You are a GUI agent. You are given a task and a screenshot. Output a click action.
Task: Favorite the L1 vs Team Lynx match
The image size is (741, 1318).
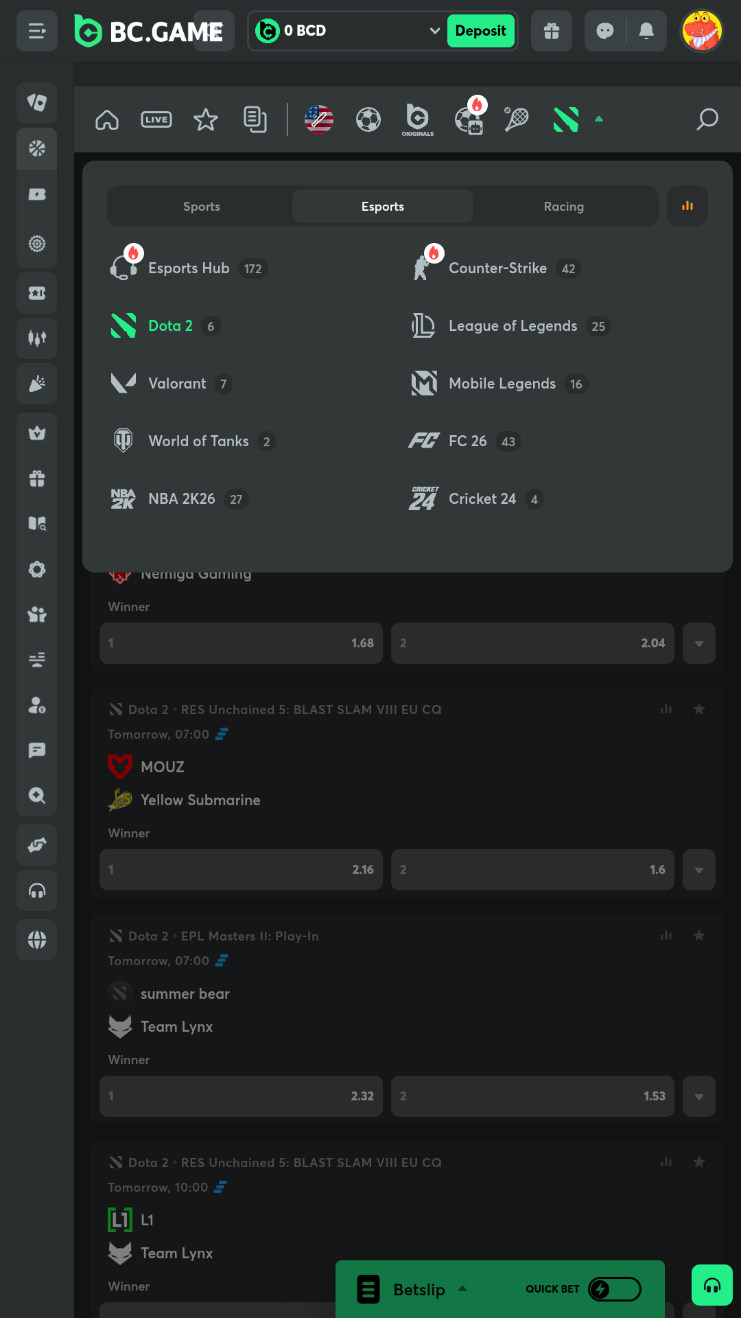699,1162
